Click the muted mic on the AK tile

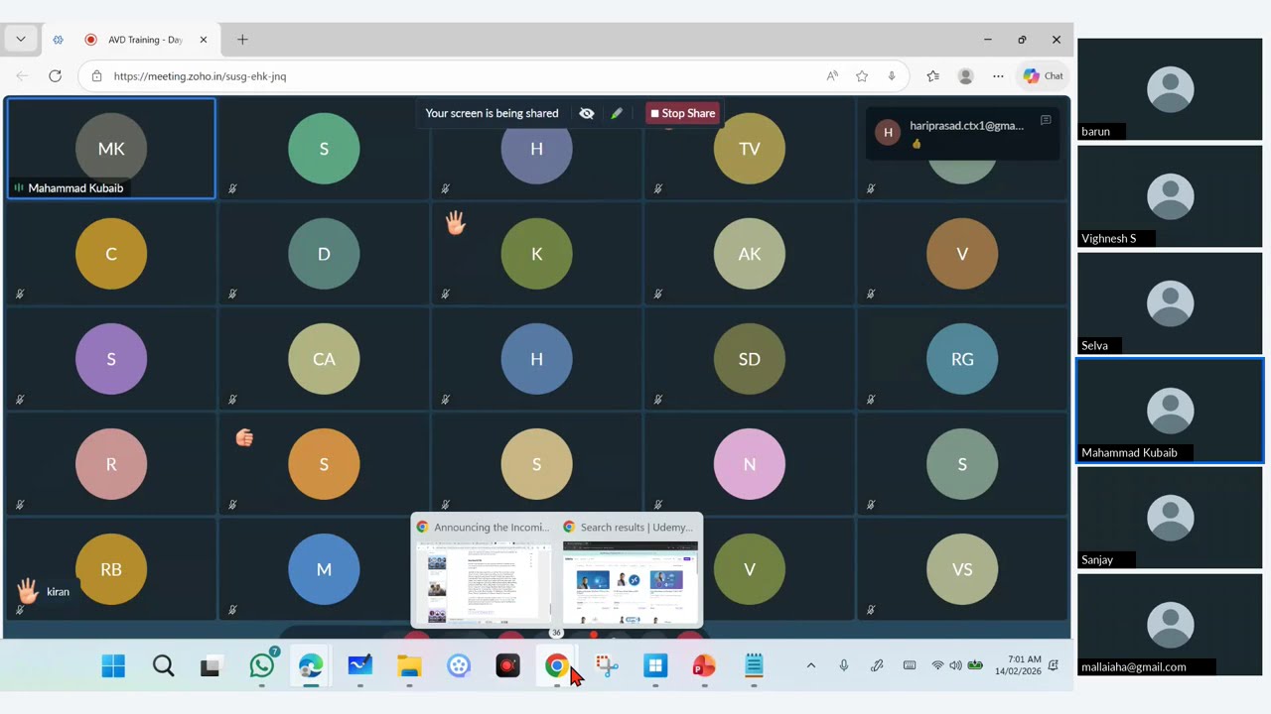coord(658,294)
